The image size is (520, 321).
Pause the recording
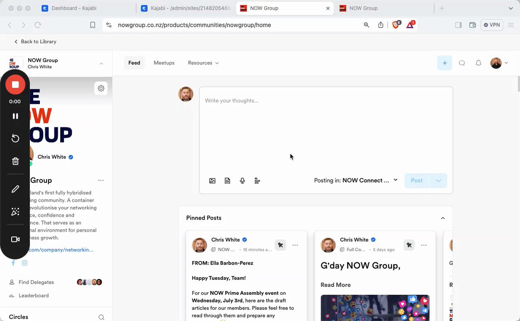tap(15, 116)
